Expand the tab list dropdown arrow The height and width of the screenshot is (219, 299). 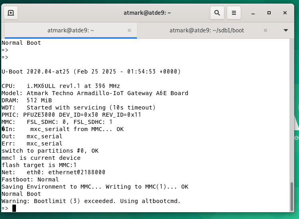[x=286, y=30]
